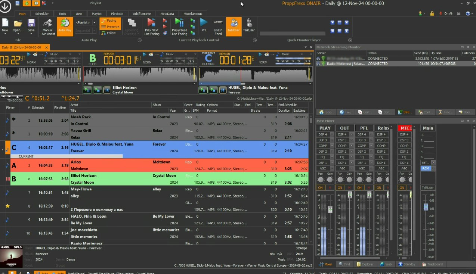Switch to the Scheduler ribbon tab
The height and width of the screenshot is (274, 476).
tap(42, 14)
